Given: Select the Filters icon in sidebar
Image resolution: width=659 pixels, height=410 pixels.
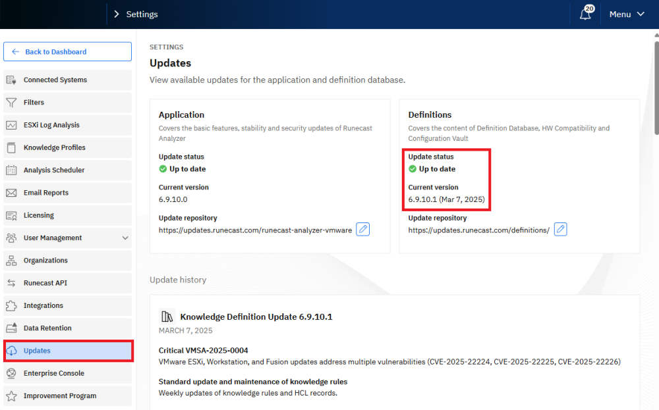Looking at the screenshot, I should pos(11,102).
